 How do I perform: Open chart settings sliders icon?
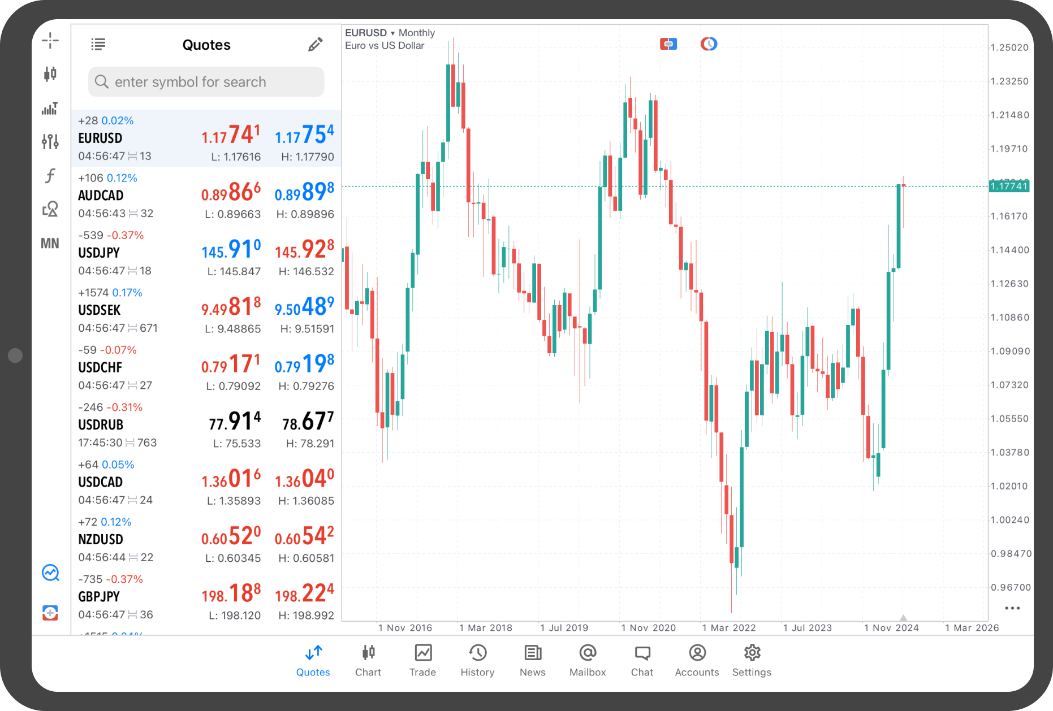coord(50,141)
